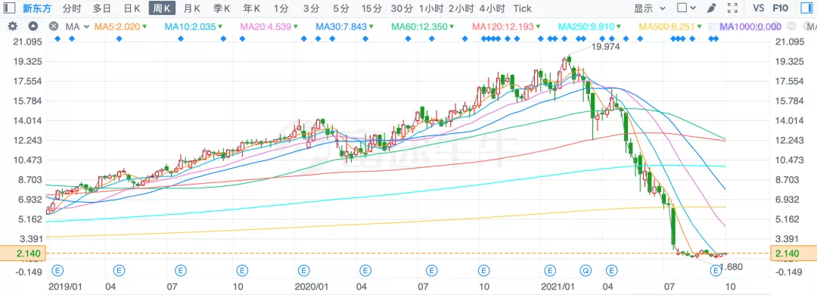Switch to 季K quarterly candlestick tab
The height and width of the screenshot is (295, 817).
pos(222,8)
